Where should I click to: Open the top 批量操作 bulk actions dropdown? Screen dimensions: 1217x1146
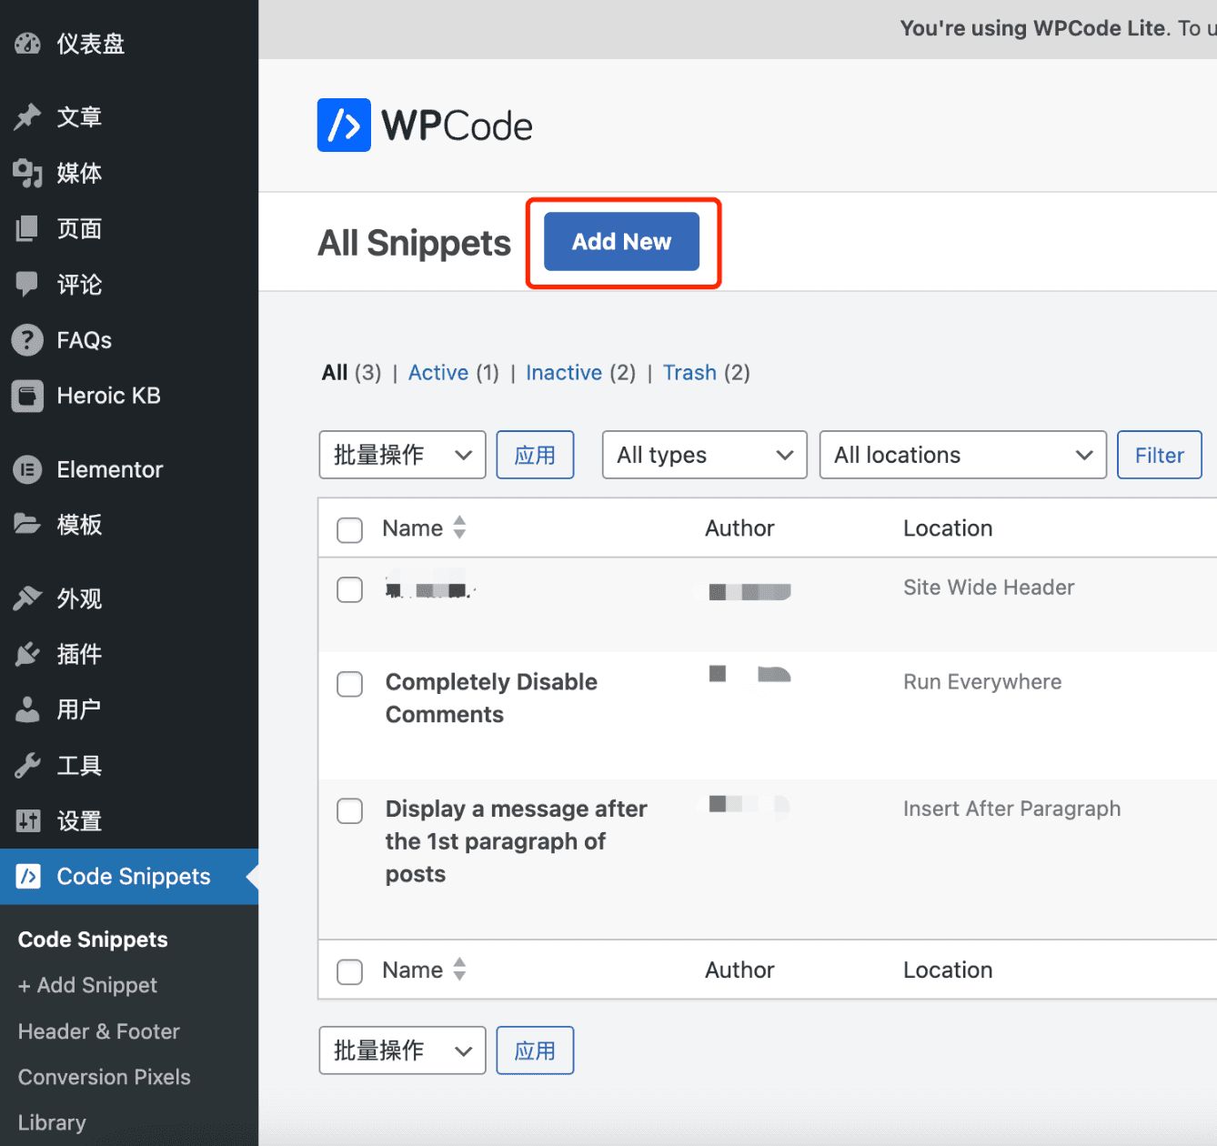click(x=402, y=455)
